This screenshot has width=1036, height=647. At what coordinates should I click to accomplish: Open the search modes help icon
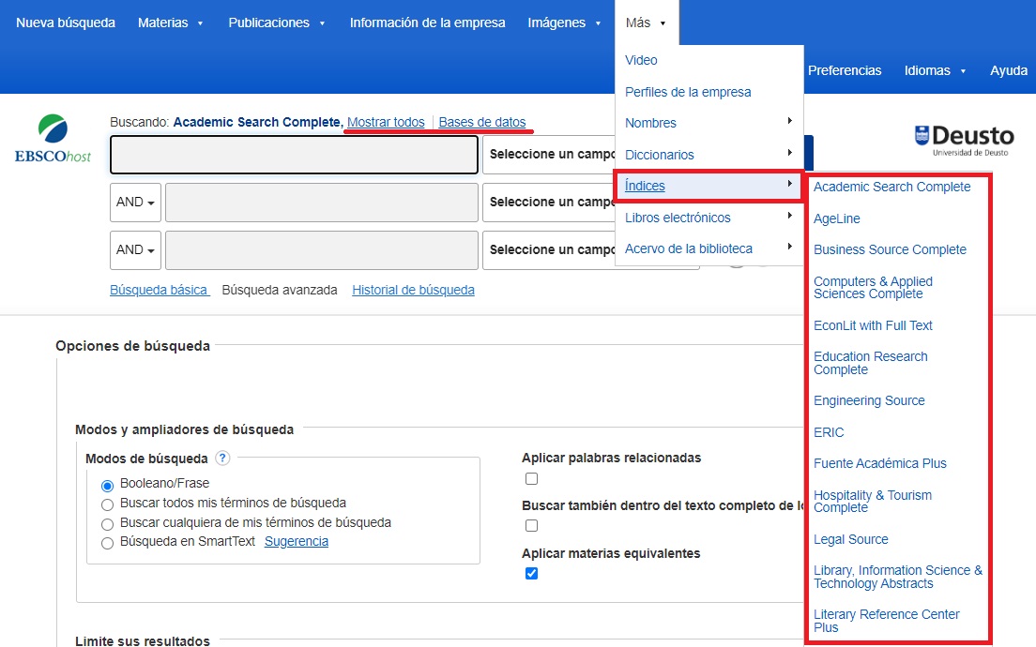[x=222, y=459]
